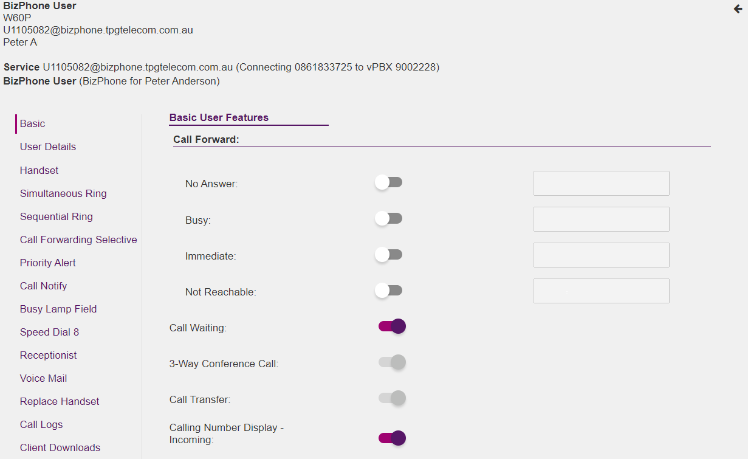The width and height of the screenshot is (748, 459).
Task: Enable Call Transfer
Action: click(392, 398)
